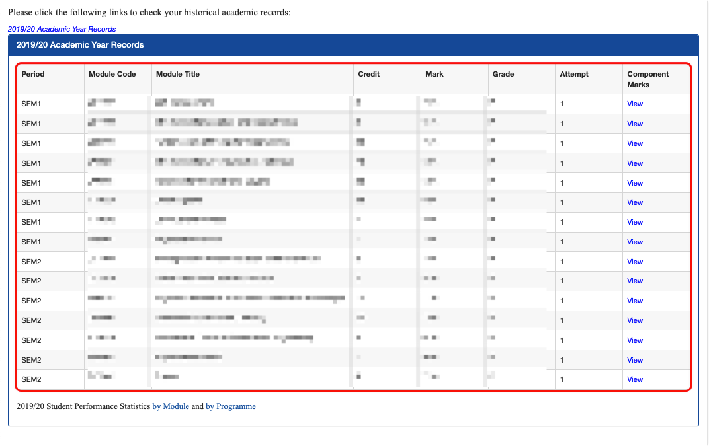Click the blue 2019/20 Academic Year Records panel header
The image size is (709, 446).
353,45
